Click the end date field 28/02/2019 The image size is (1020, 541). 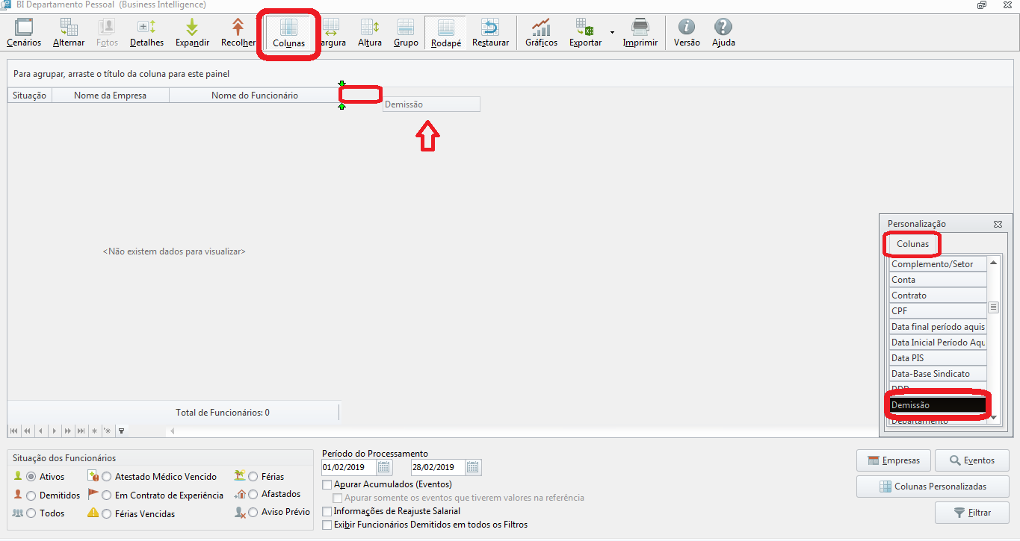tap(438, 468)
